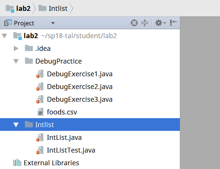Open the gear settings menu in Project panel
Viewport: 220px width, 169px height.
[x=160, y=23]
